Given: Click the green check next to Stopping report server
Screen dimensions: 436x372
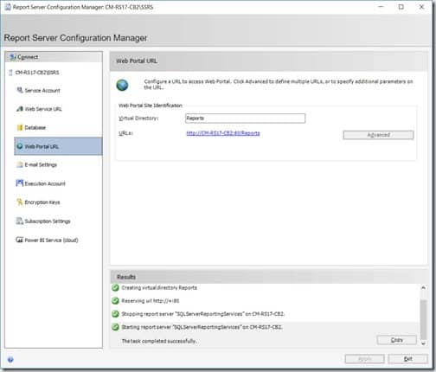Looking at the screenshot, I should (115, 314).
